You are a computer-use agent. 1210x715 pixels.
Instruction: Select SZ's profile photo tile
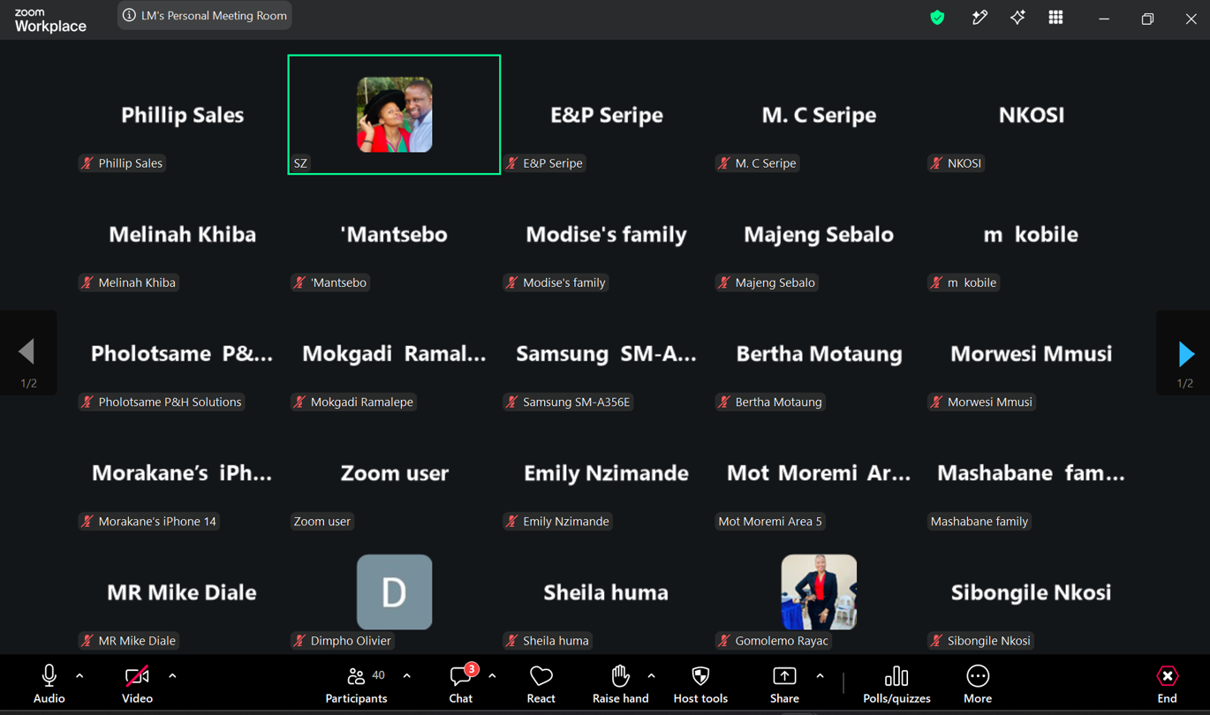[394, 115]
